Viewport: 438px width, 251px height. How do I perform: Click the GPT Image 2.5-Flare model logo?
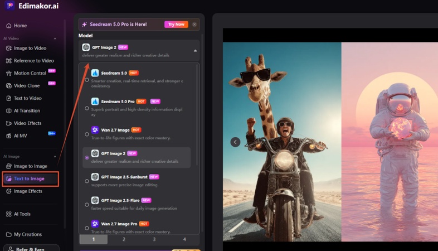(95, 200)
